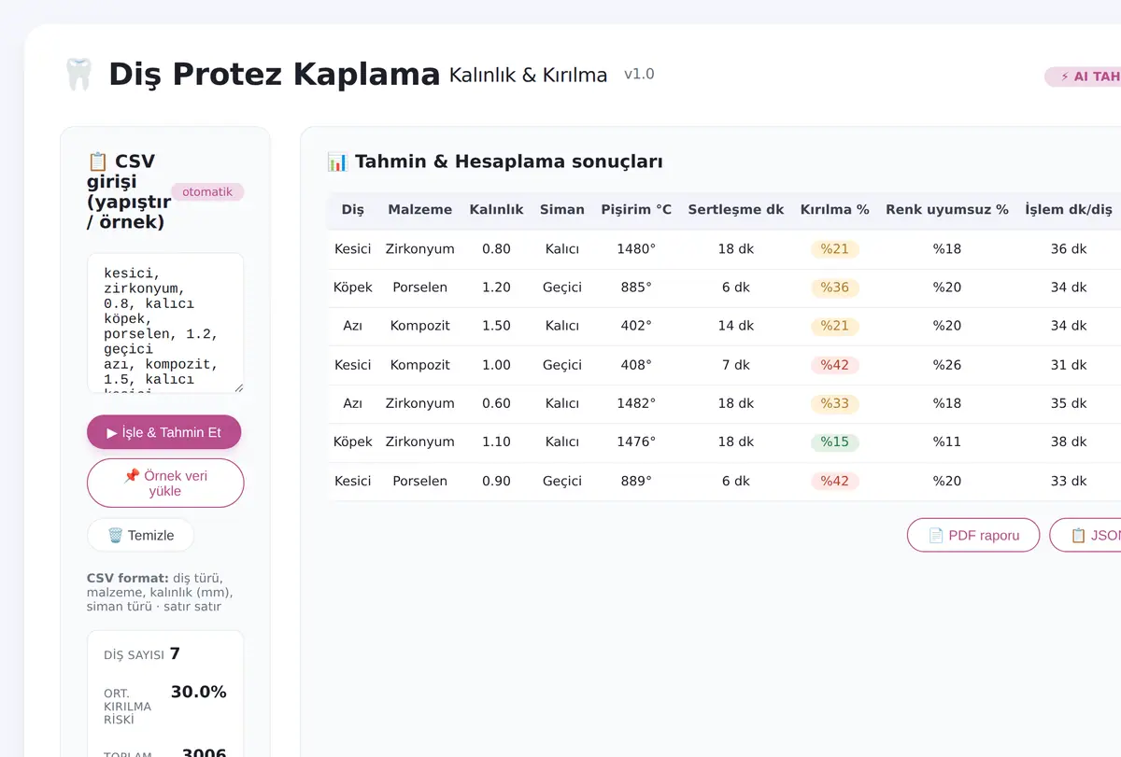This screenshot has height=757, width=1121.
Task: Click the DİŞ SAYISI count value 7
Action: pos(175,653)
